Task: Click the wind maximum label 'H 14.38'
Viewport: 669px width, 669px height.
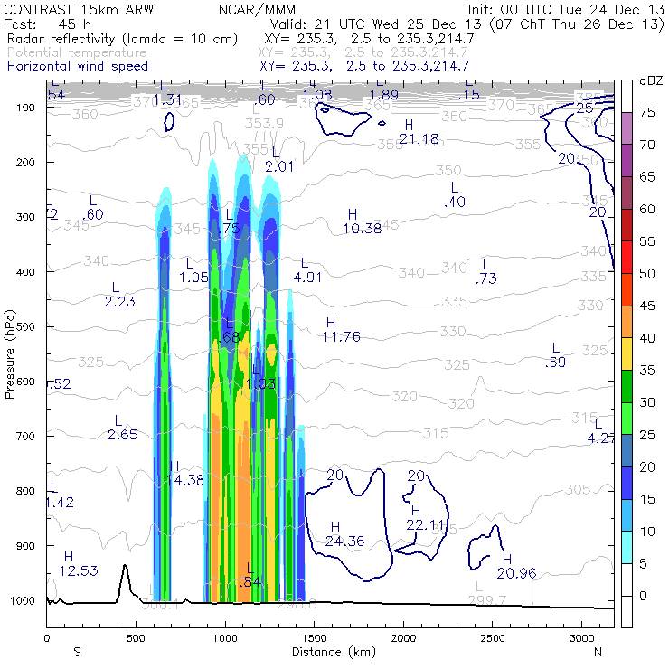Action: click(x=184, y=473)
